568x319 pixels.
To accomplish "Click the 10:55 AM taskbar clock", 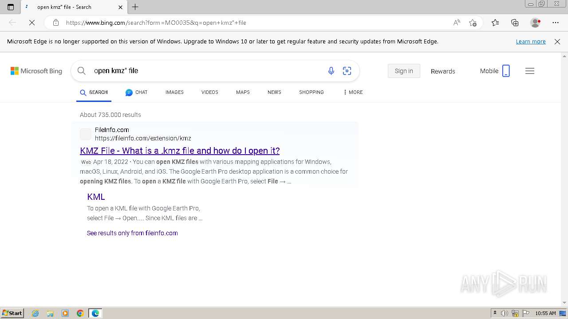I will pyautogui.click(x=545, y=313).
